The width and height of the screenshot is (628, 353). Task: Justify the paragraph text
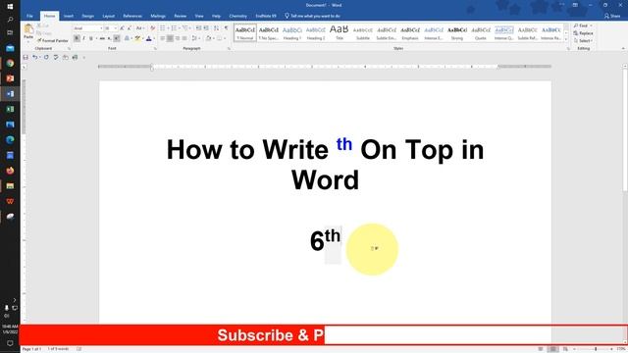click(184, 38)
